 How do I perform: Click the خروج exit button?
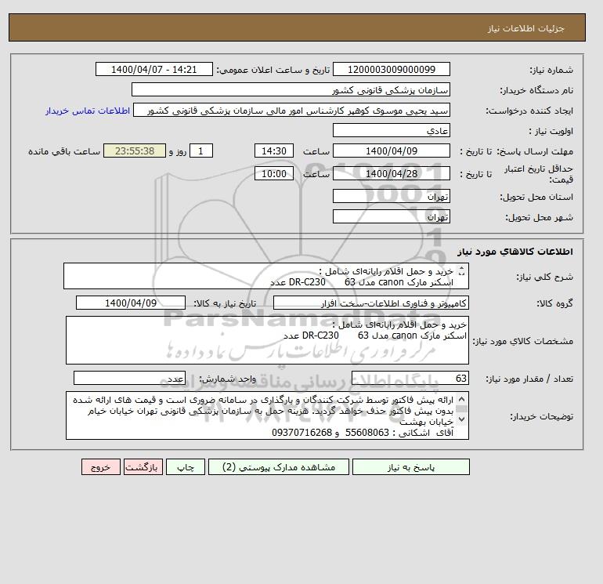(101, 467)
